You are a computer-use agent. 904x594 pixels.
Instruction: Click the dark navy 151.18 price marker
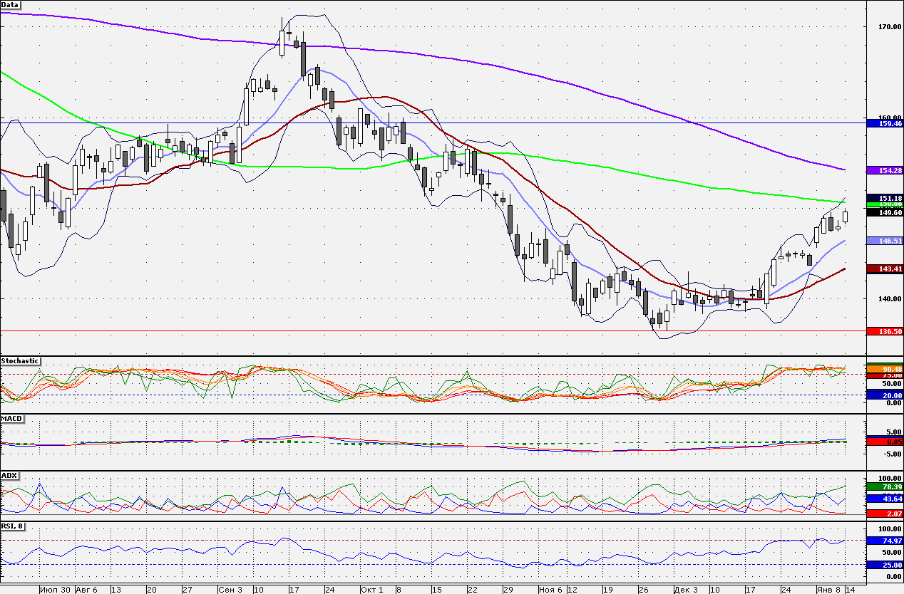[884, 197]
